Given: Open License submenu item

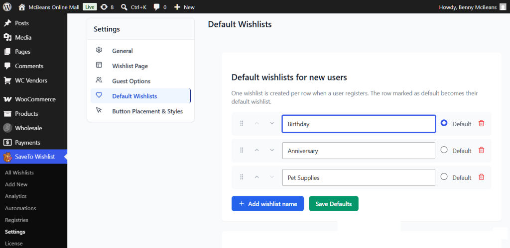Looking at the screenshot, I should pos(13,244).
